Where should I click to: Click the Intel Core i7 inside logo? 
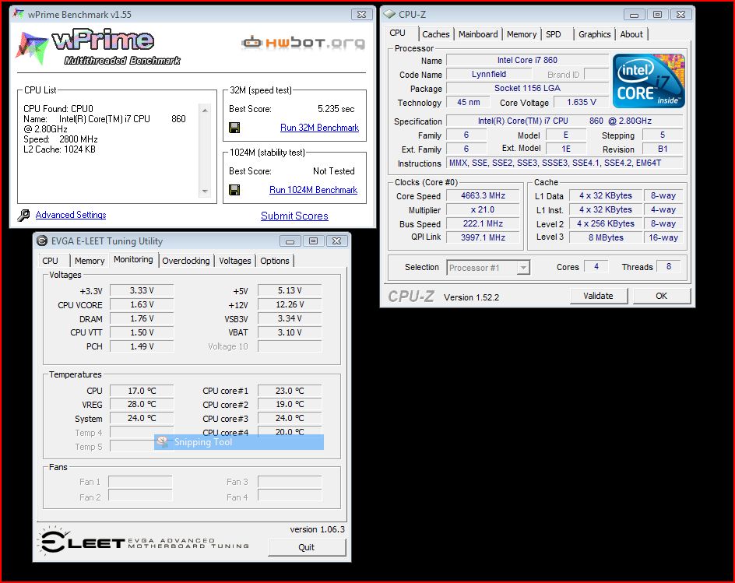[649, 81]
